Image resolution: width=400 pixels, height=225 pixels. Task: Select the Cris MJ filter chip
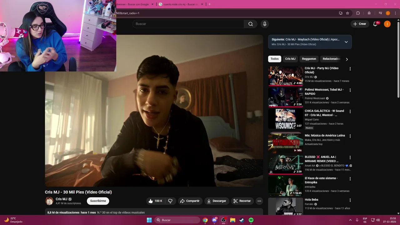tap(290, 59)
